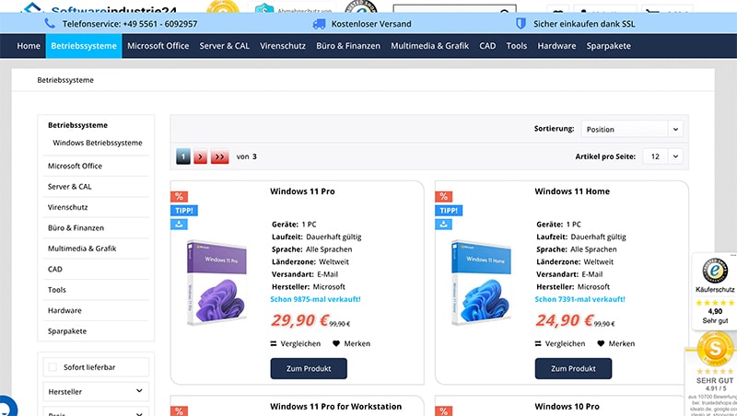Click the download icon on Windows 11 Pro card
Viewport: 737px width, 416px height.
point(179,224)
